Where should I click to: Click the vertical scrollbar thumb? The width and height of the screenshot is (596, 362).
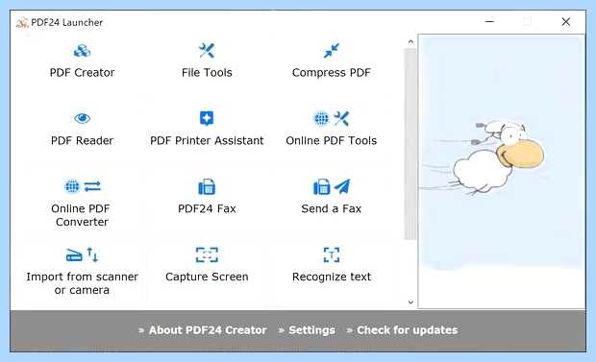(410, 144)
